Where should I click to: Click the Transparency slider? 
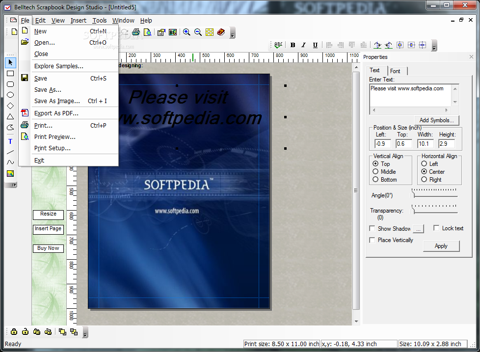tap(435, 209)
